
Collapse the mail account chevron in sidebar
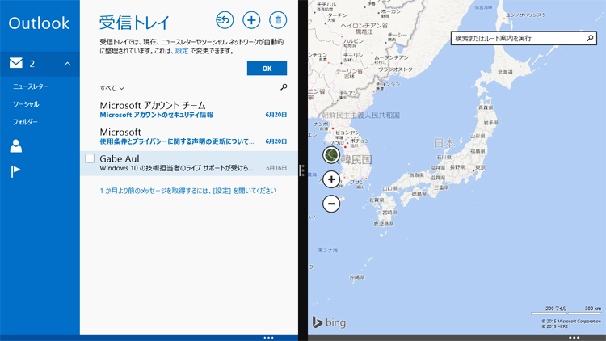tap(67, 64)
